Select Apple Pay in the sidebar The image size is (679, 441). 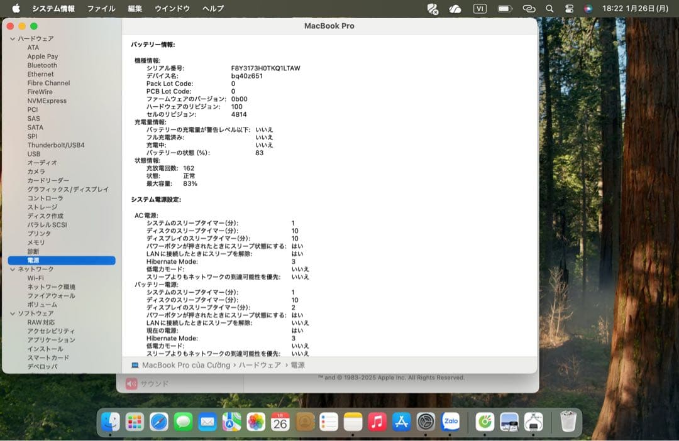pos(43,57)
